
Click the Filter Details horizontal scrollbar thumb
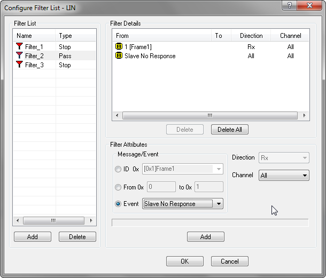tap(210, 115)
